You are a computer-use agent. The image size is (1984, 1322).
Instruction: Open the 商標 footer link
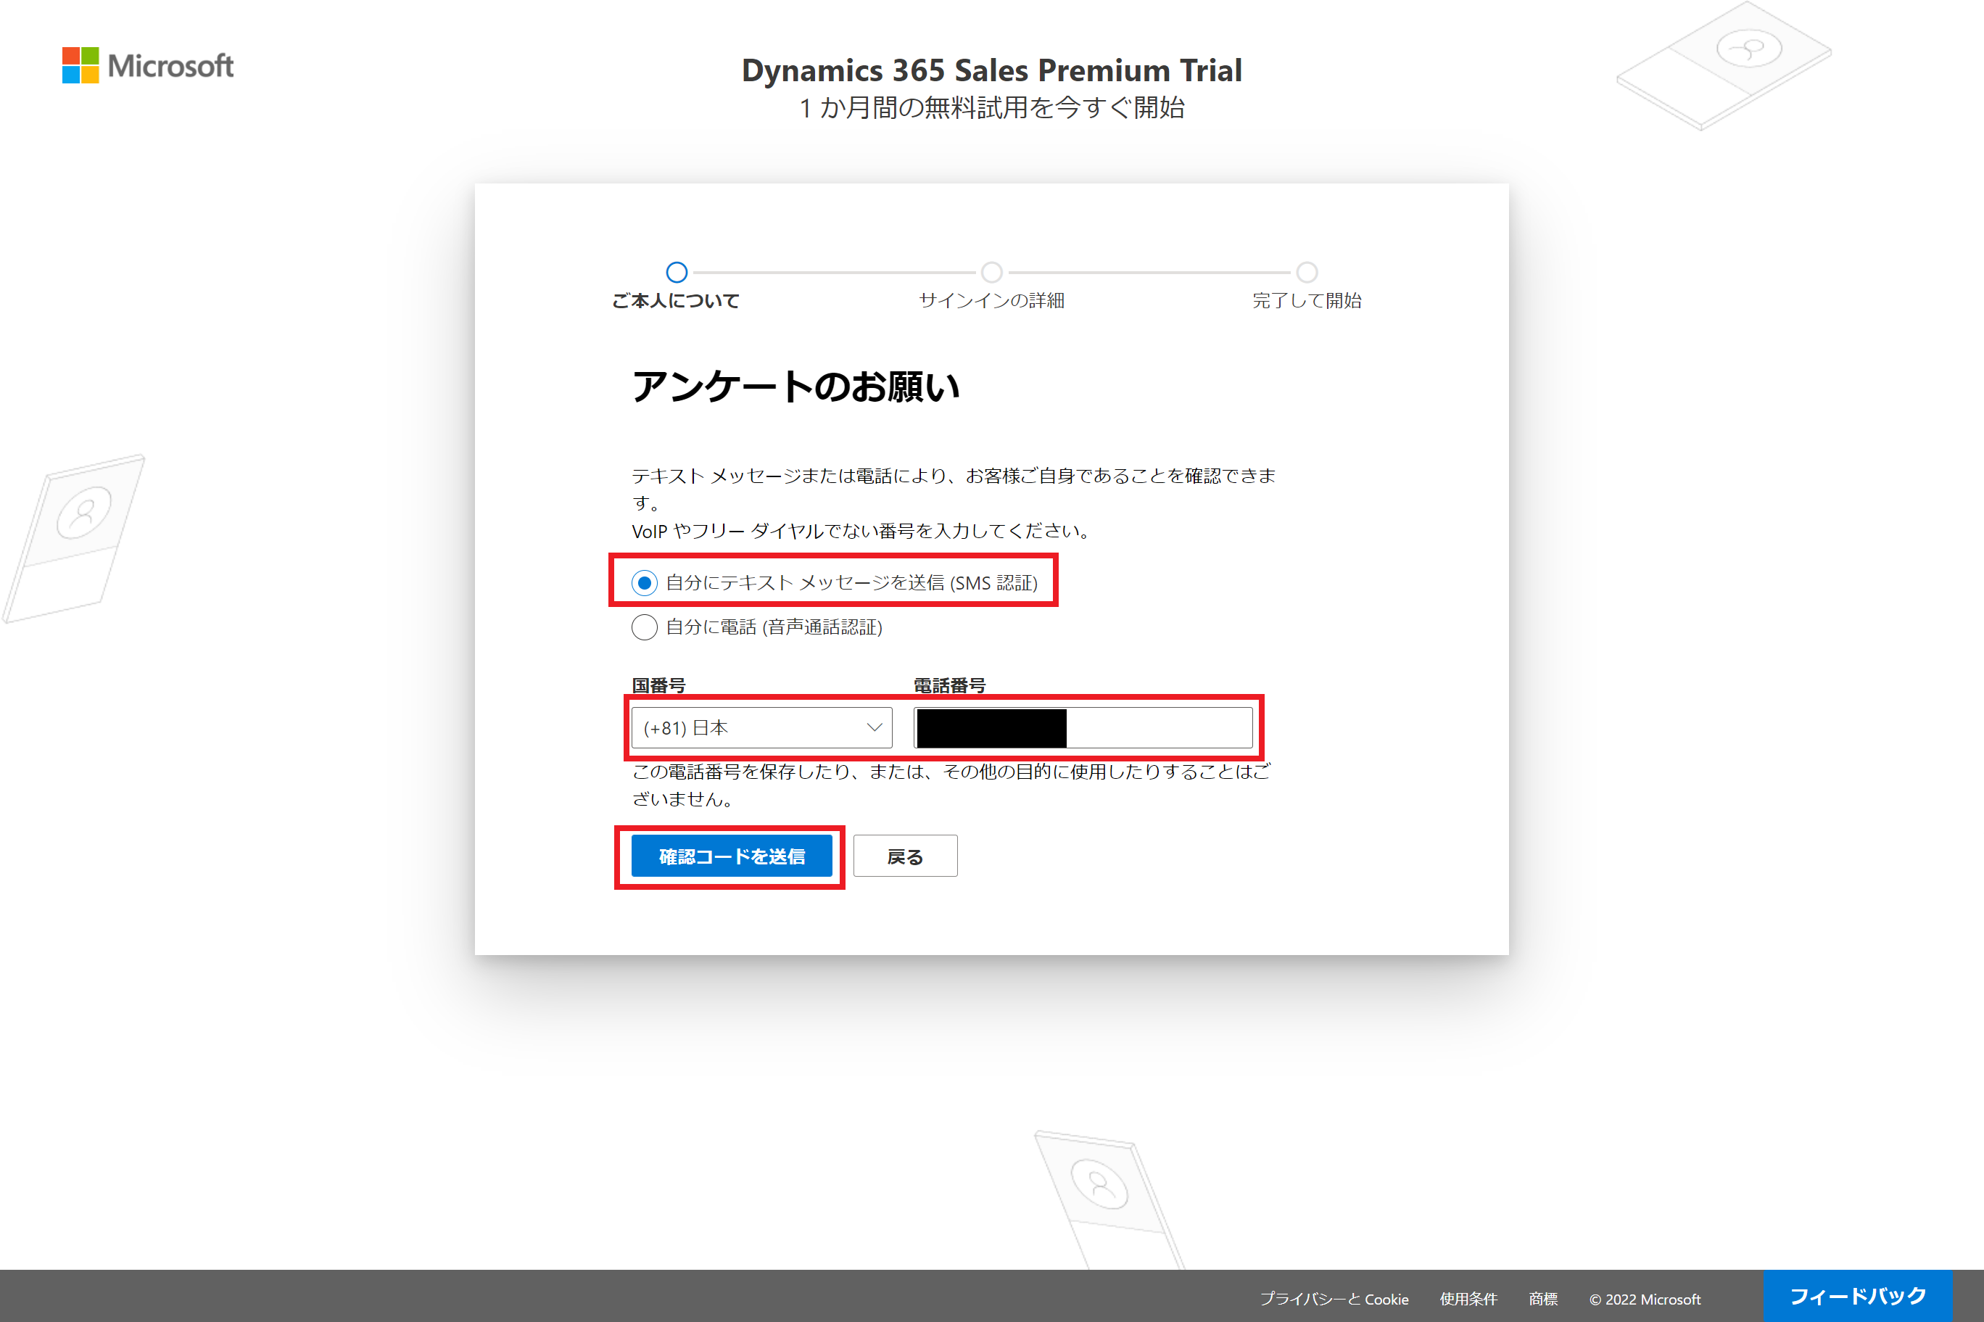(1543, 1300)
